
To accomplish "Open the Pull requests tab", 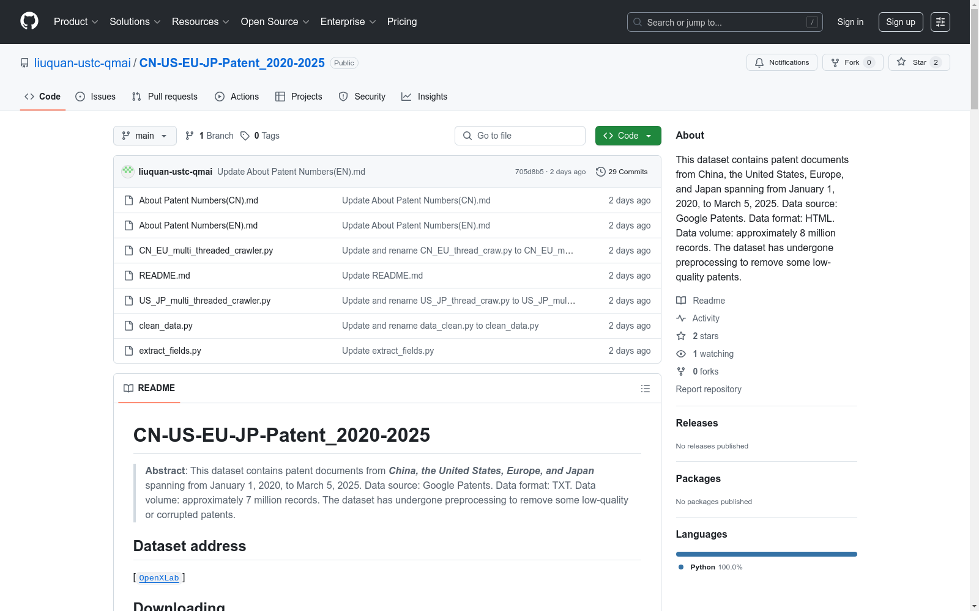I will pyautogui.click(x=165, y=97).
